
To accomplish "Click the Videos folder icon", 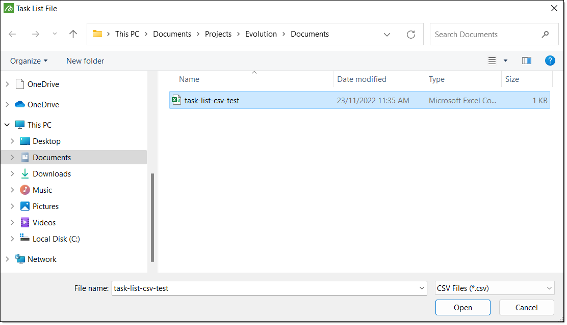I will click(x=25, y=223).
